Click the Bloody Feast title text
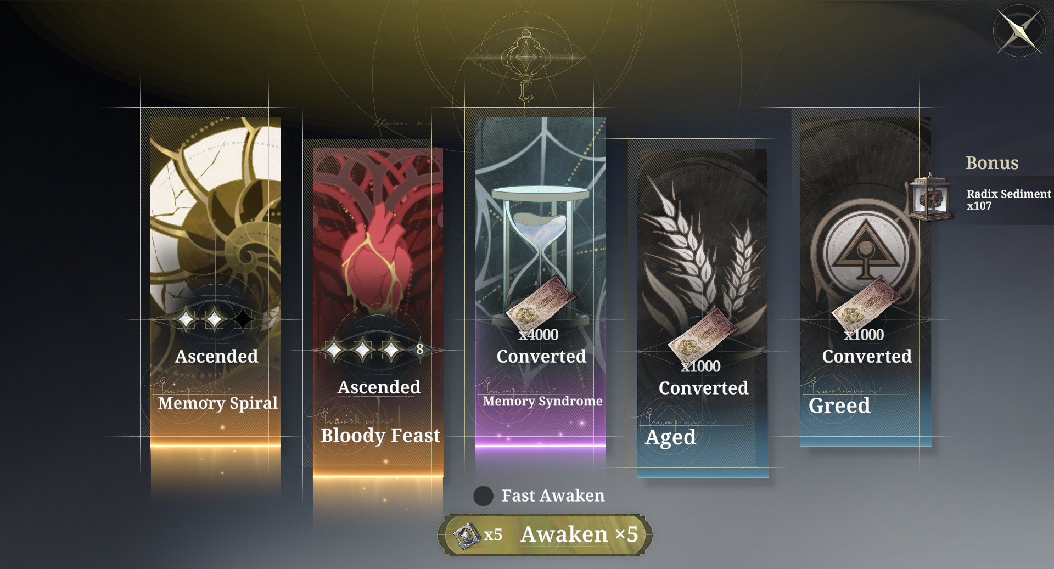 pyautogui.click(x=380, y=436)
